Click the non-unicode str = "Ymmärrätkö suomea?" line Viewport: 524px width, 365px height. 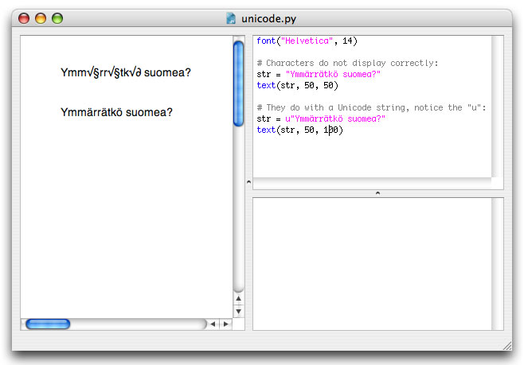tap(319, 75)
